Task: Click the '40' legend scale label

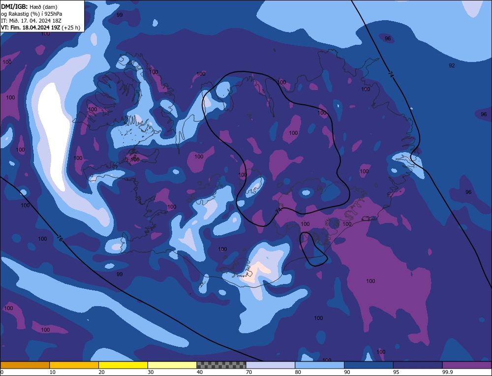Action: point(200,372)
